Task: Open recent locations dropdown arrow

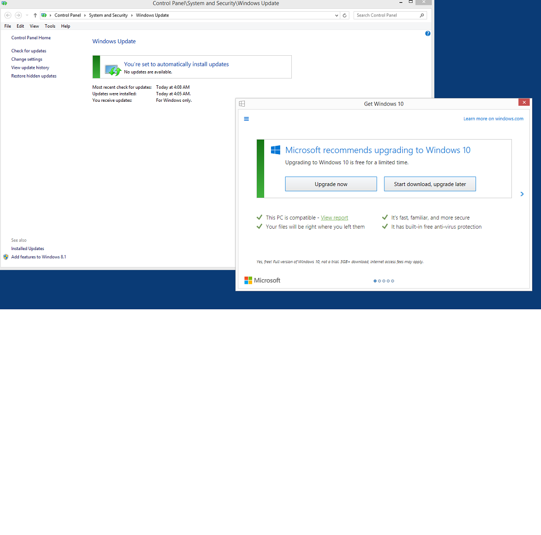Action: pos(27,15)
